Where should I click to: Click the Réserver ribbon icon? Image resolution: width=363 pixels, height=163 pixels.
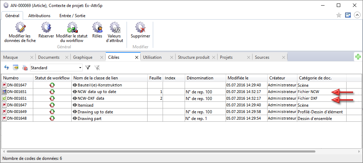pyautogui.click(x=46, y=27)
